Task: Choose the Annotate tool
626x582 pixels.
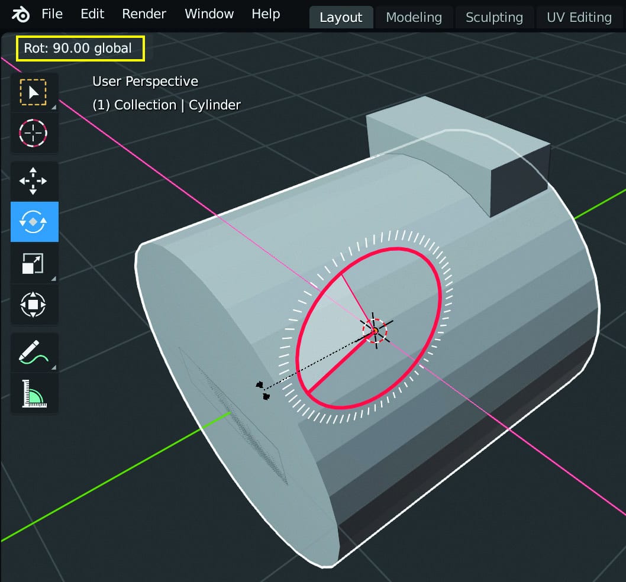Action: click(34, 352)
